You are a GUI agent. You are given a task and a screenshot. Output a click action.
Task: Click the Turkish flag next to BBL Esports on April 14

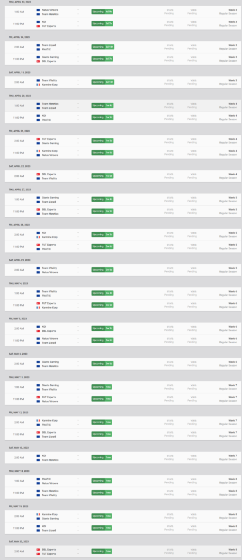(x=38, y=61)
